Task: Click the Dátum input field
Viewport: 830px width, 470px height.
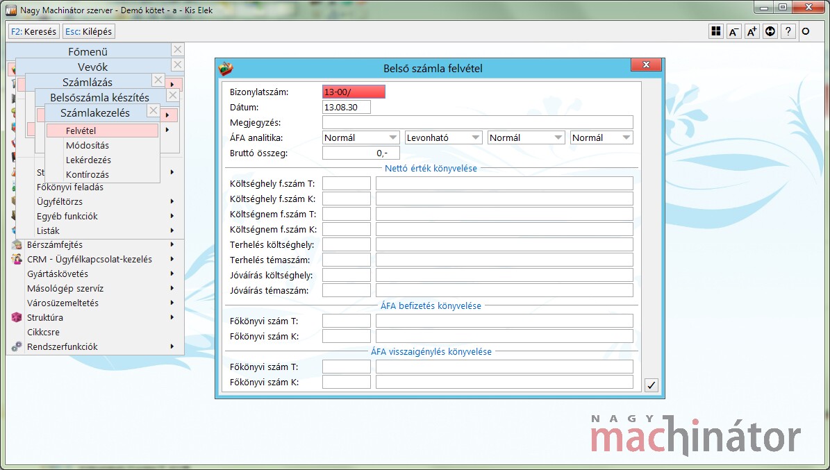Action: (x=346, y=107)
